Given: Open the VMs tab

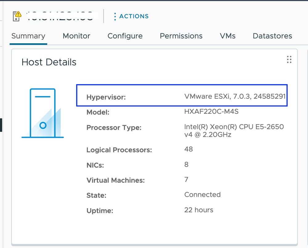Looking at the screenshot, I should [228, 36].
